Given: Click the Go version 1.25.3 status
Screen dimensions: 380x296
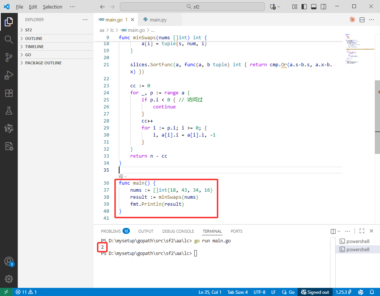Looking at the screenshot, I should click(x=343, y=292).
